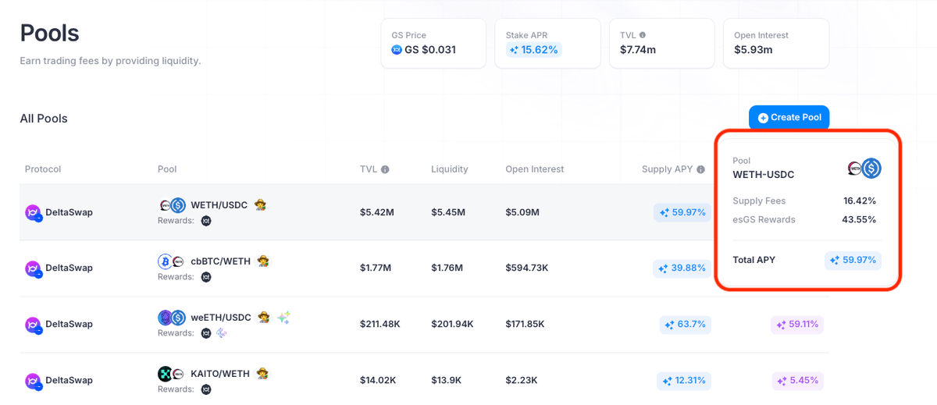Click the WETH-USDC pair icon in the tooltip card
This screenshot has height=405, width=937.
coord(864,168)
